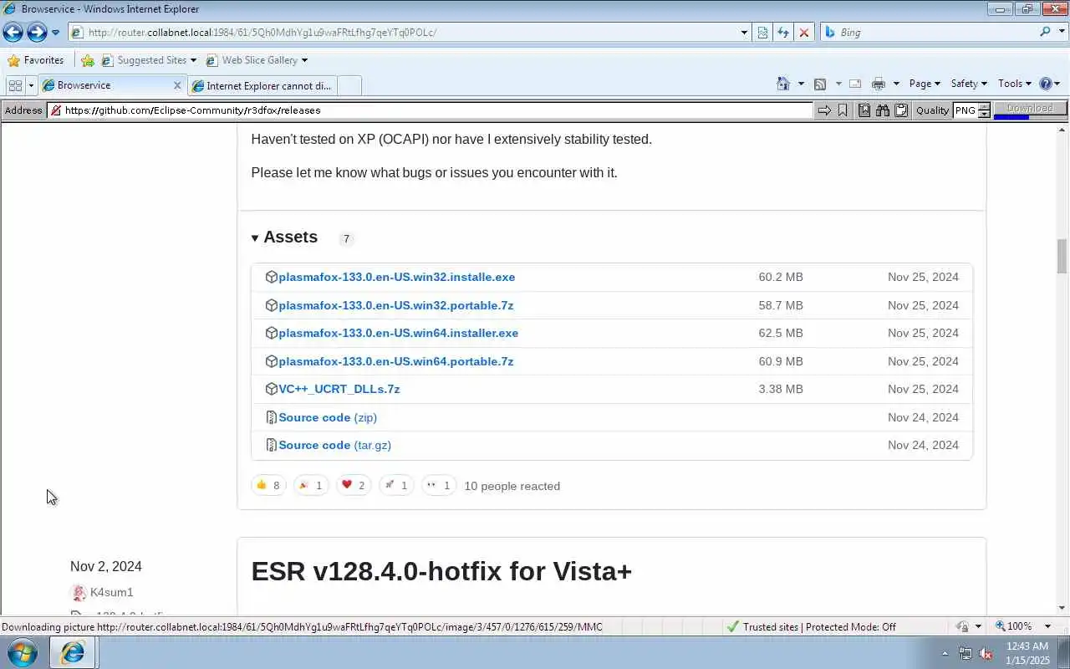
Task: Refresh the page using the refresh icon
Action: click(x=783, y=33)
